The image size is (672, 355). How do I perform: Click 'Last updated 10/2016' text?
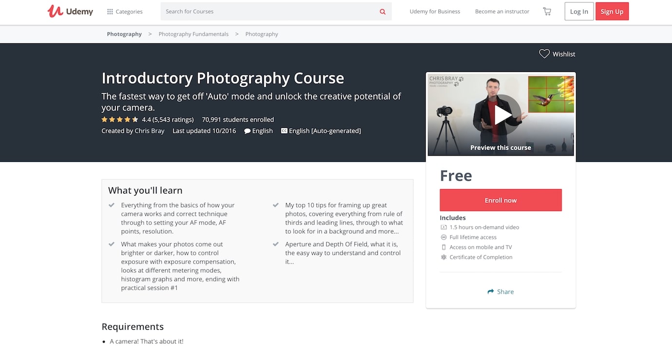coord(204,131)
